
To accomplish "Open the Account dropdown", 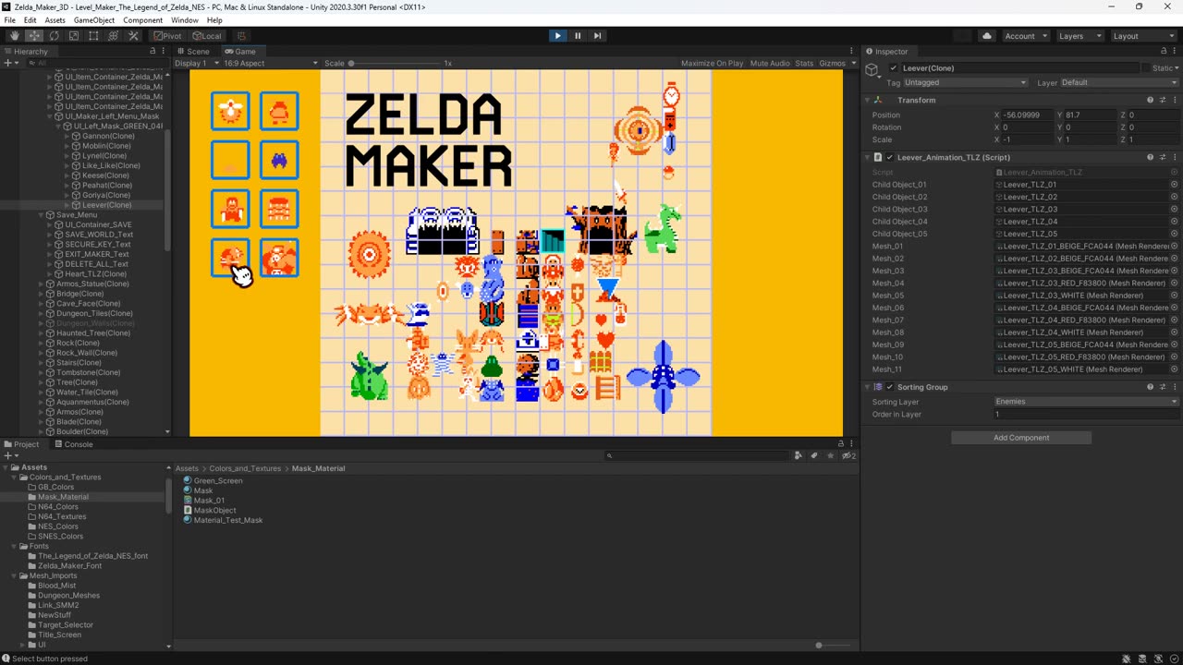I will [x=1026, y=36].
